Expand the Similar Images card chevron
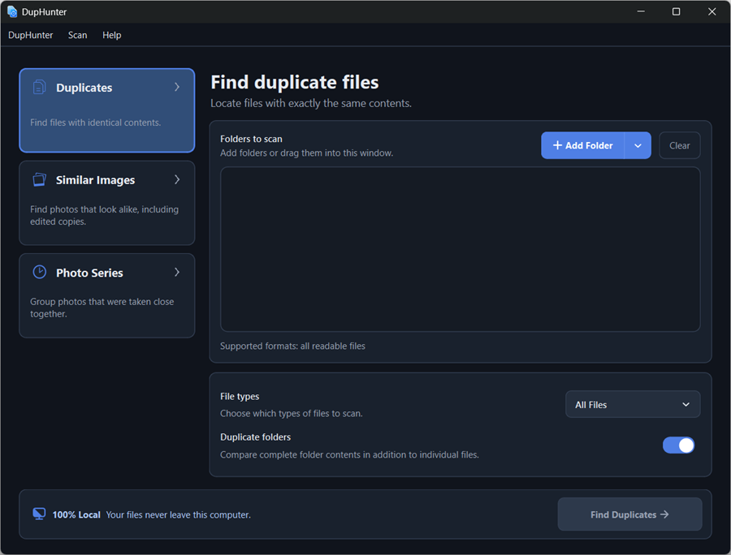 click(177, 179)
